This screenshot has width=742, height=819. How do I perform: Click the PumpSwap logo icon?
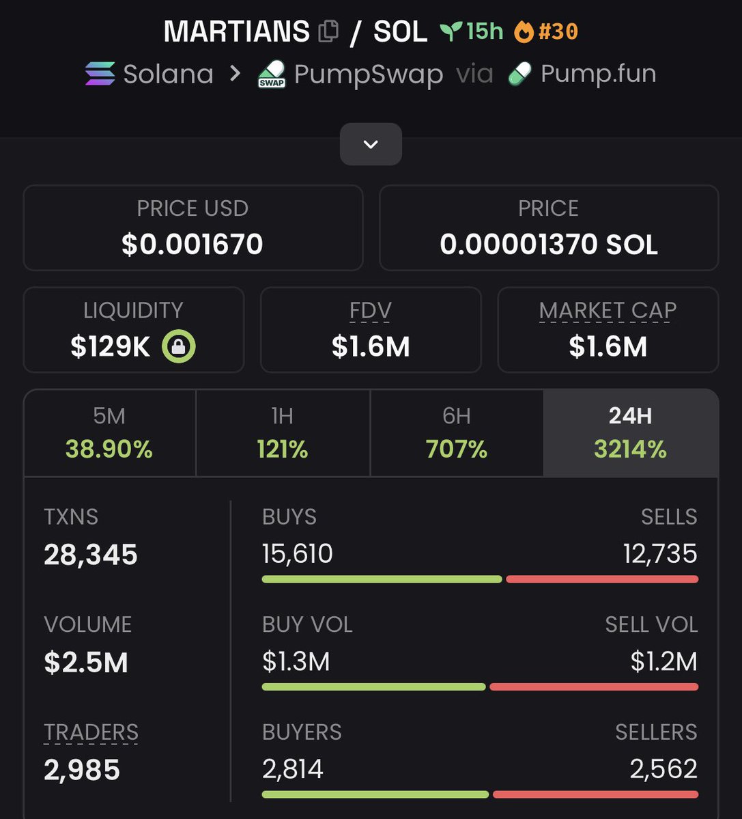pos(271,74)
